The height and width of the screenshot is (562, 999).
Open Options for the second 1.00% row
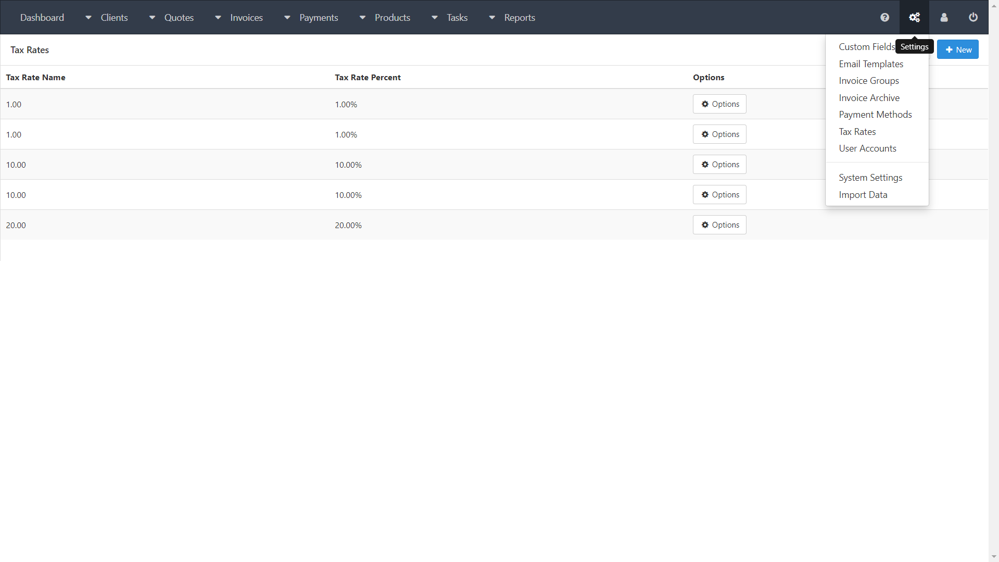click(x=719, y=134)
